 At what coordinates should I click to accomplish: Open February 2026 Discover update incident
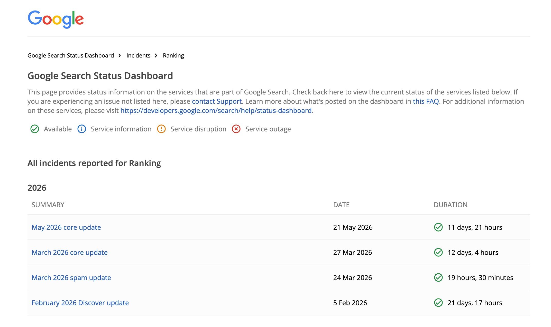click(x=80, y=303)
